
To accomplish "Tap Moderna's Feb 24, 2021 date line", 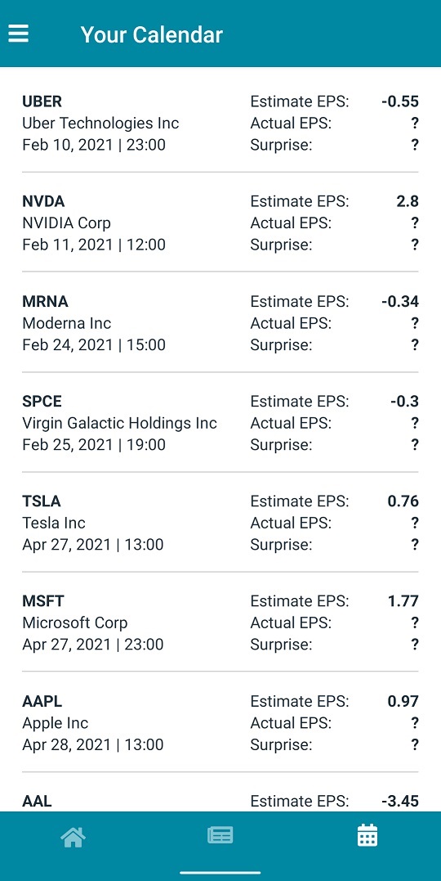I will tap(94, 344).
